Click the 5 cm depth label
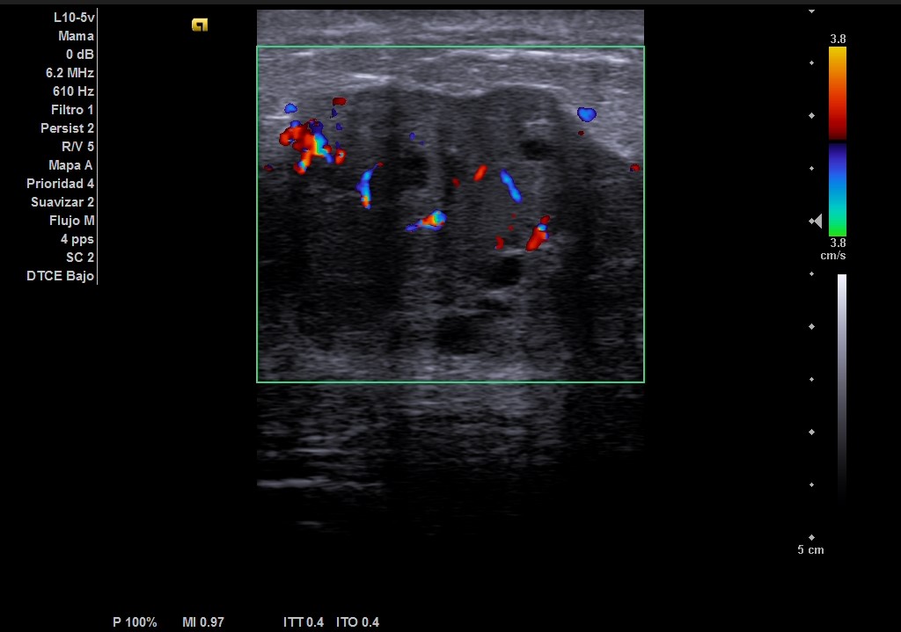The image size is (901, 632). coord(810,550)
